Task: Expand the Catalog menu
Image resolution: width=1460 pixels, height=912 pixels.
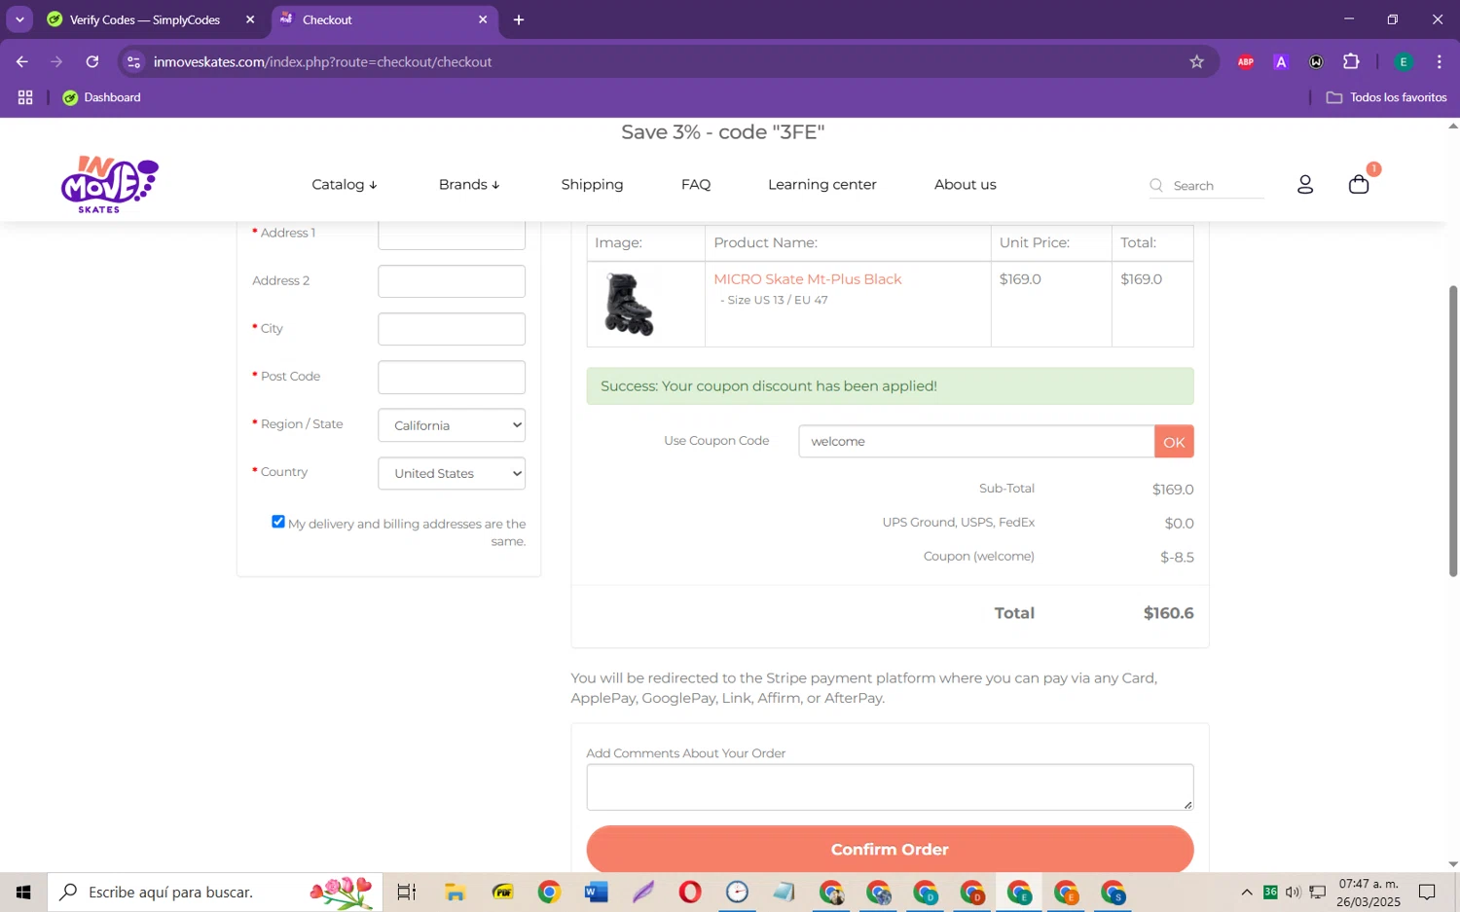Action: [345, 184]
